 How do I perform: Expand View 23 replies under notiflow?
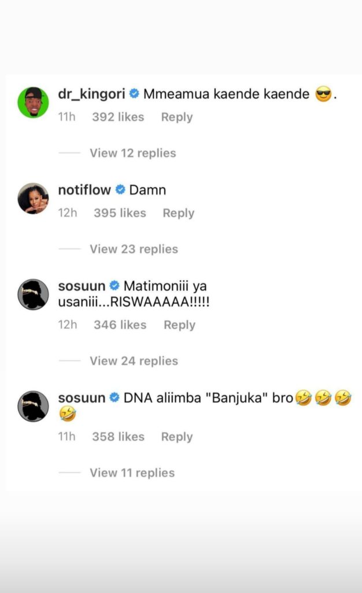click(x=134, y=249)
